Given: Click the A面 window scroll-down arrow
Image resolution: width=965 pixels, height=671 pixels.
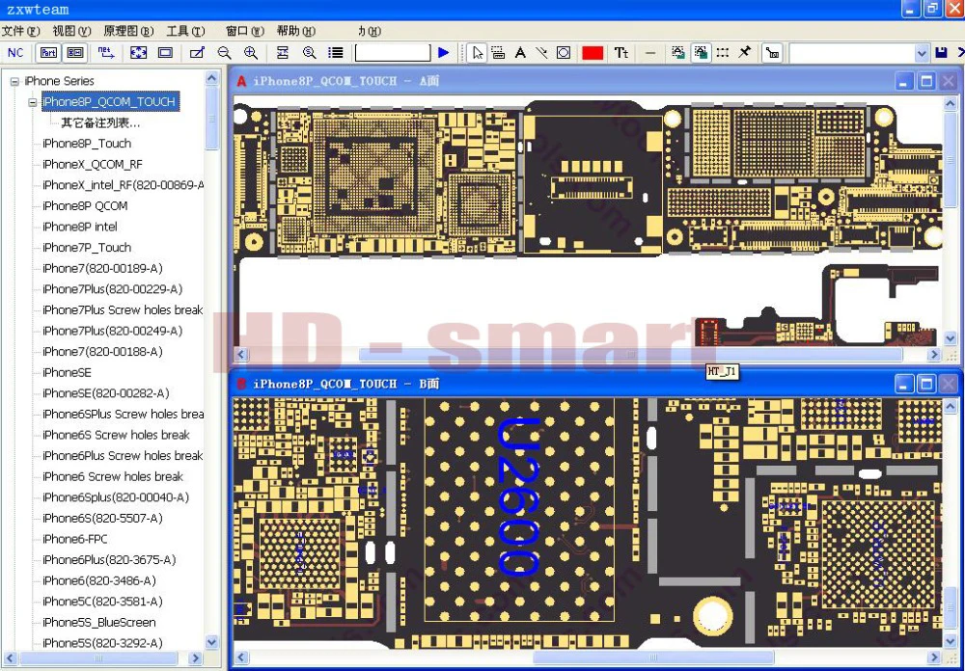Looking at the screenshot, I should click(x=951, y=338).
